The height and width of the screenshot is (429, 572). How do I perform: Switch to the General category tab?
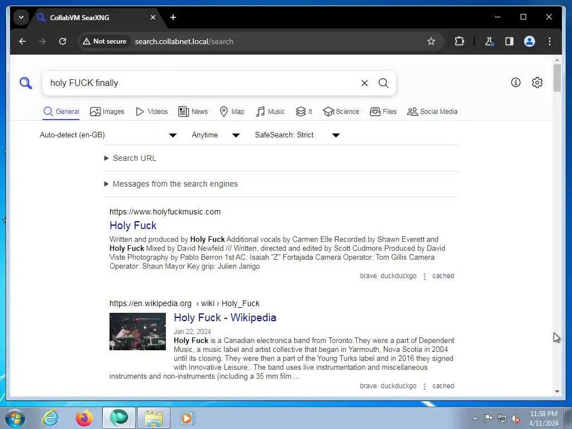61,112
